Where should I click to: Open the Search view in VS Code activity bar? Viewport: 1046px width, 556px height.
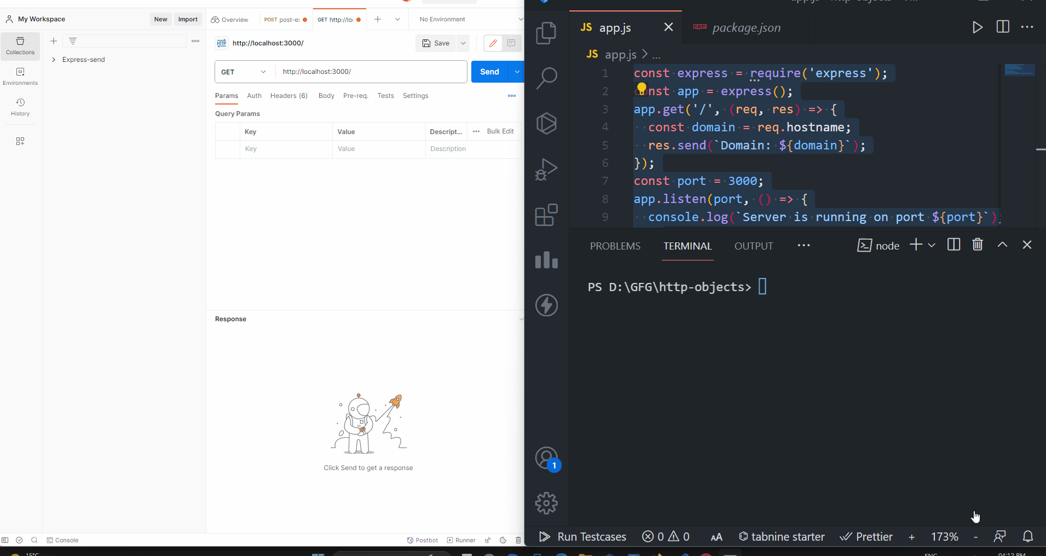click(x=546, y=78)
